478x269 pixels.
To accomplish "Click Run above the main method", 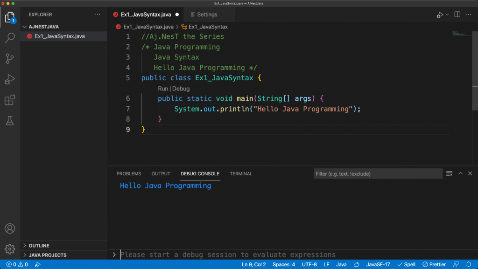I will click(162, 89).
